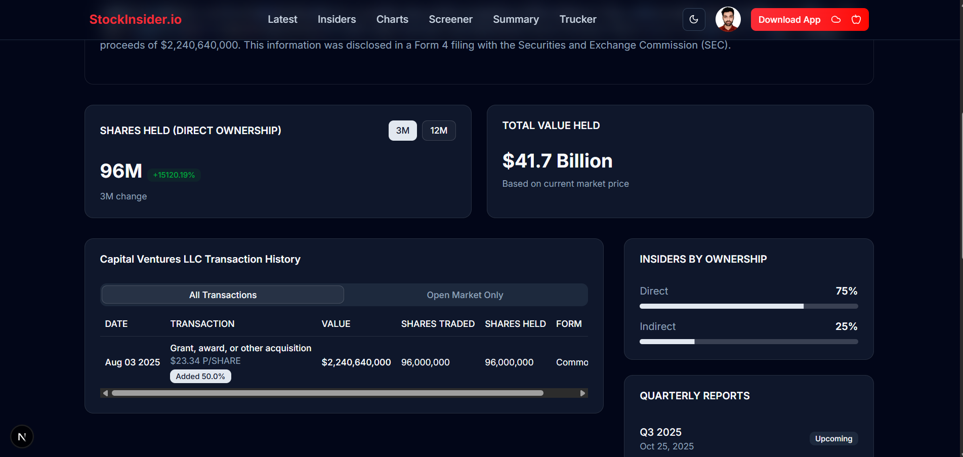The image size is (963, 457).
Task: Click the transaction table horizontal scrollbar
Action: (327, 393)
